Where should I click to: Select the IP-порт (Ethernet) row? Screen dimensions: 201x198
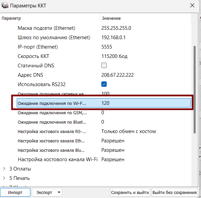(38, 47)
